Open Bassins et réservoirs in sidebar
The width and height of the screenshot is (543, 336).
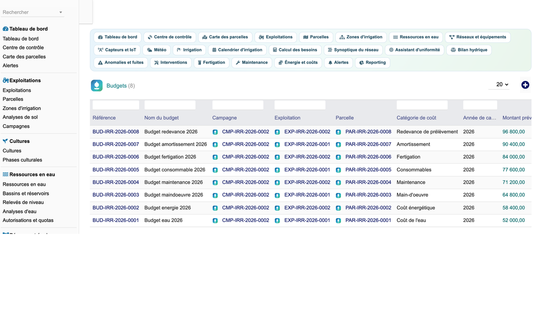pyautogui.click(x=26, y=194)
